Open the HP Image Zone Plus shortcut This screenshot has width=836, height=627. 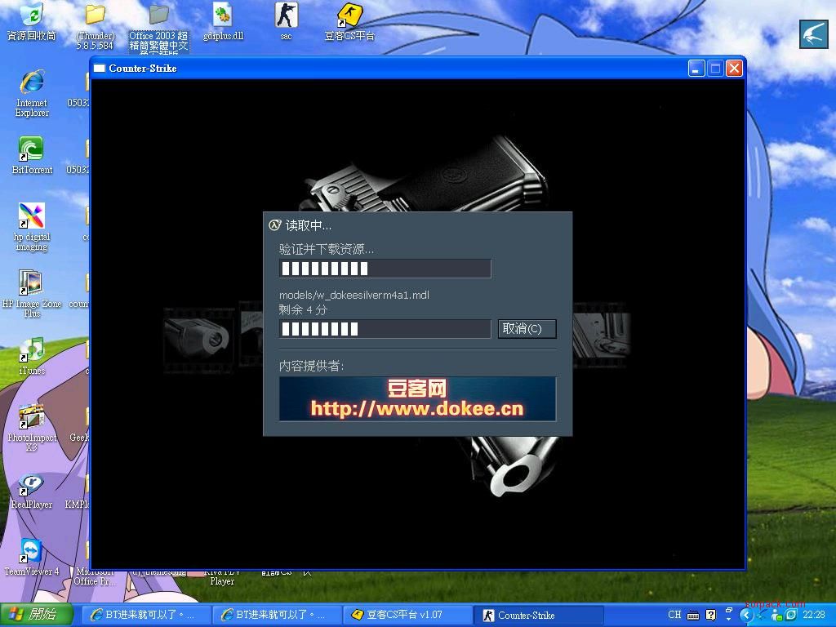pos(31,283)
